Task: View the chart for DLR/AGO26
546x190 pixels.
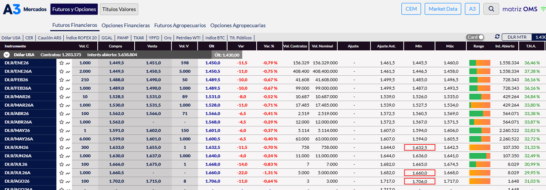Action: tap(68, 181)
